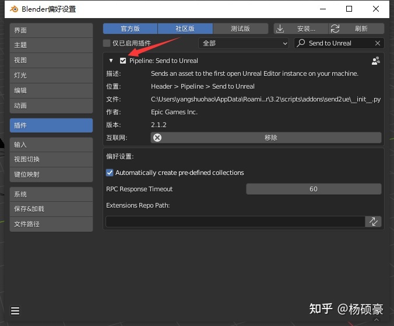
Task: Open the 动画 preferences section
Action: pyautogui.click(x=51, y=106)
